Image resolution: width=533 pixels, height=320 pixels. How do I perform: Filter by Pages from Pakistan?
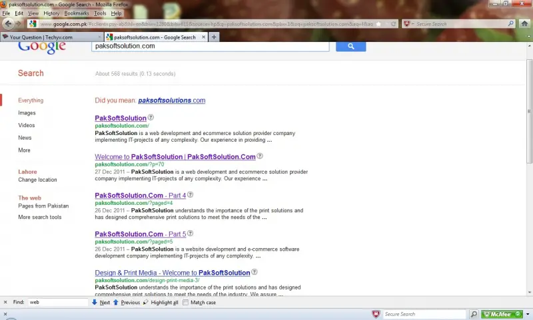(43, 206)
